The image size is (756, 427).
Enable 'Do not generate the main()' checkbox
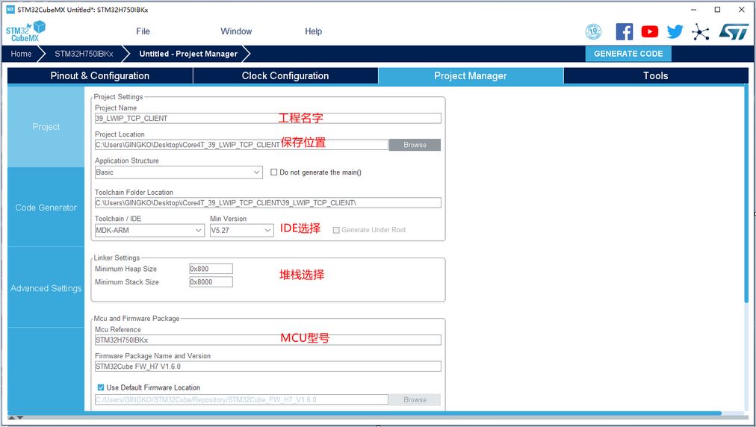(274, 172)
